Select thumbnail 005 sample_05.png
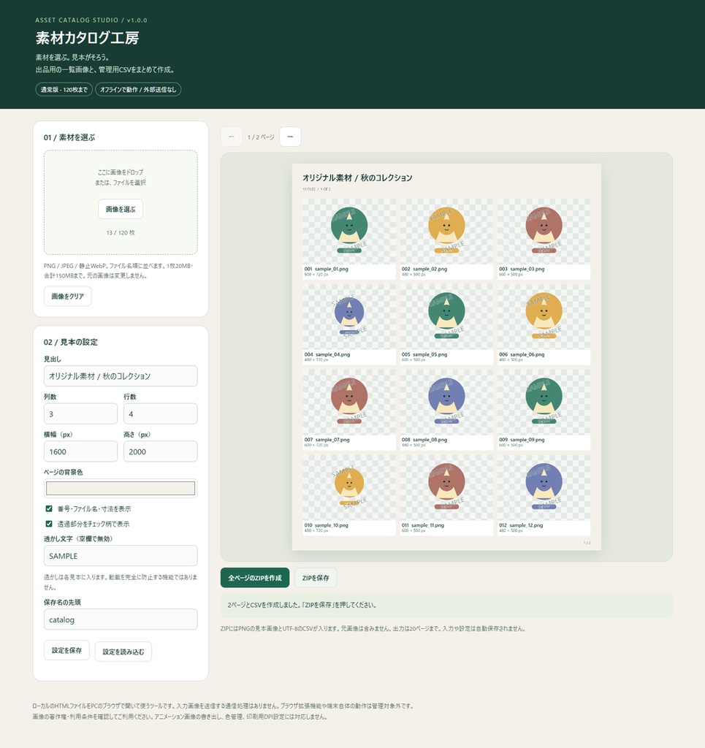This screenshot has width=705, height=748. (446, 324)
